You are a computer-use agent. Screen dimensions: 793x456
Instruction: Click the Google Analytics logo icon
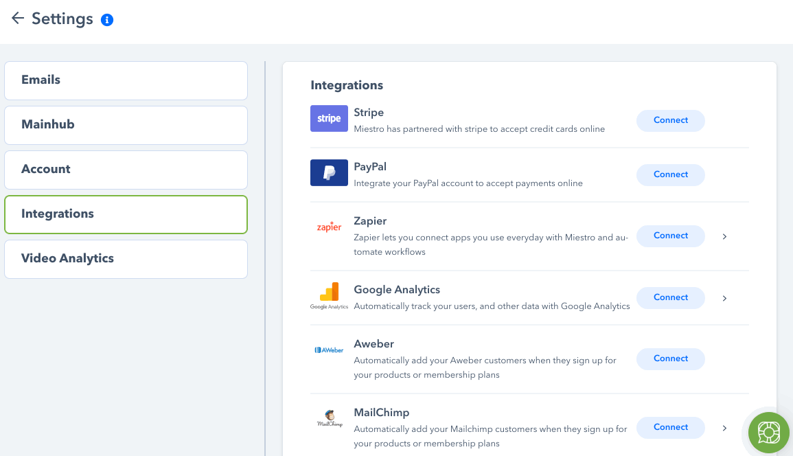click(329, 296)
